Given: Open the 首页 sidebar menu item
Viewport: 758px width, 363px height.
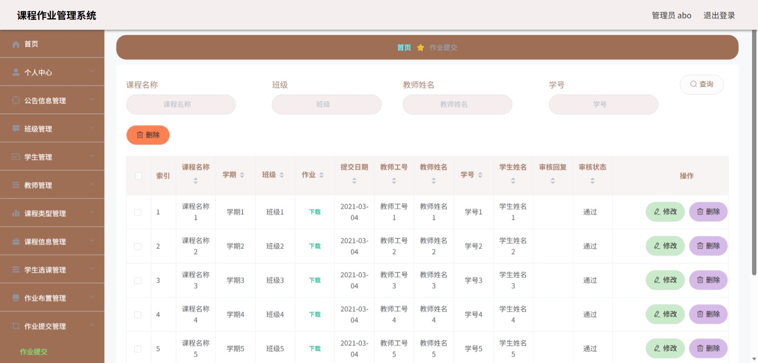Looking at the screenshot, I should [x=52, y=44].
